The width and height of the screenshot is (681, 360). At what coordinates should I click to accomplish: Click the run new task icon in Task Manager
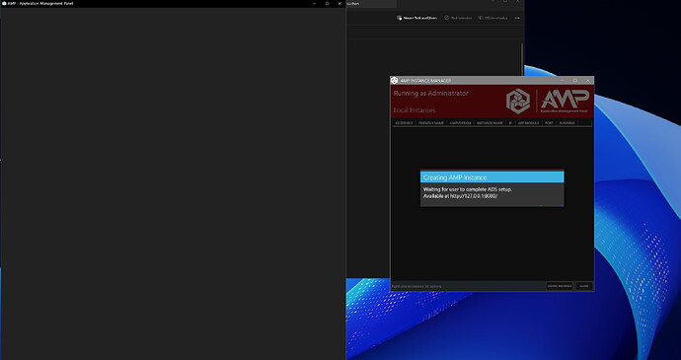[399, 18]
